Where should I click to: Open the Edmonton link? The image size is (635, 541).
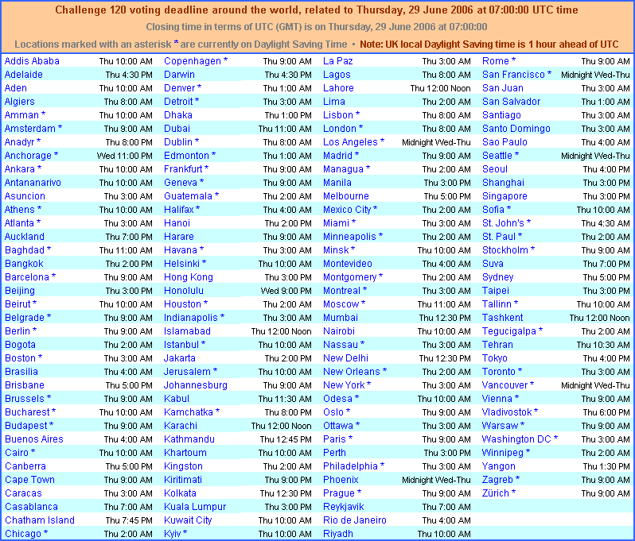pyautogui.click(x=186, y=156)
